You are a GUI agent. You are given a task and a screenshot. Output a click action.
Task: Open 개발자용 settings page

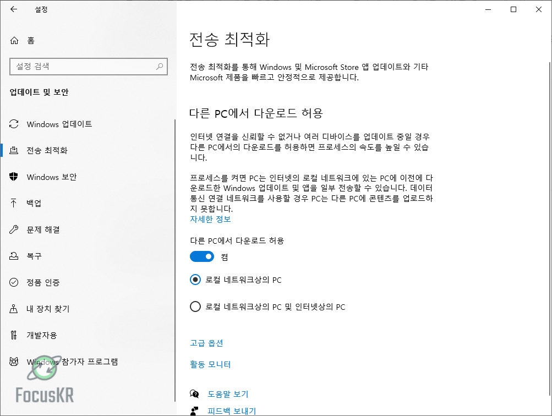pyautogui.click(x=42, y=335)
